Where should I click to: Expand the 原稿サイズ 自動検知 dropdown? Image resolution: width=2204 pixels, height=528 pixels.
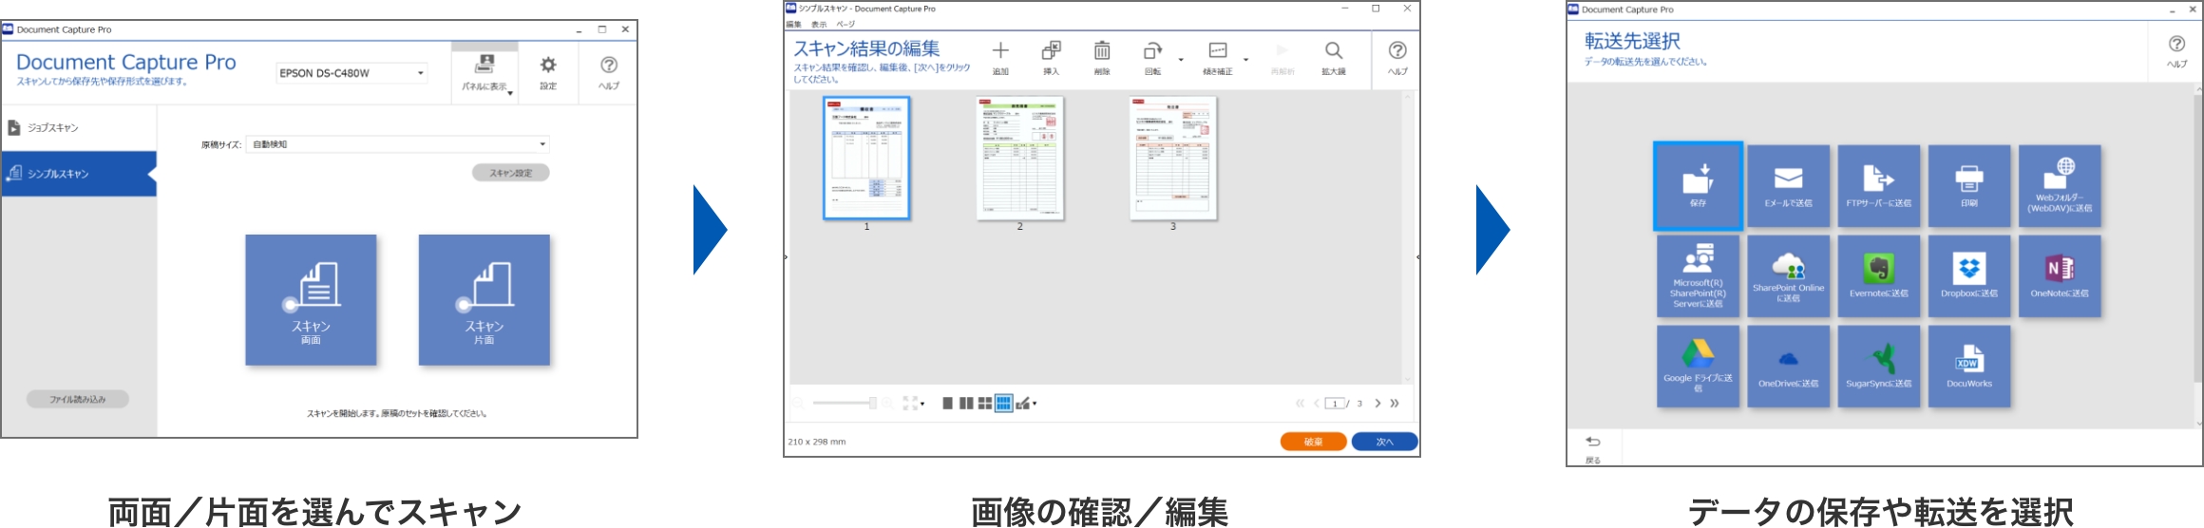[x=398, y=144]
